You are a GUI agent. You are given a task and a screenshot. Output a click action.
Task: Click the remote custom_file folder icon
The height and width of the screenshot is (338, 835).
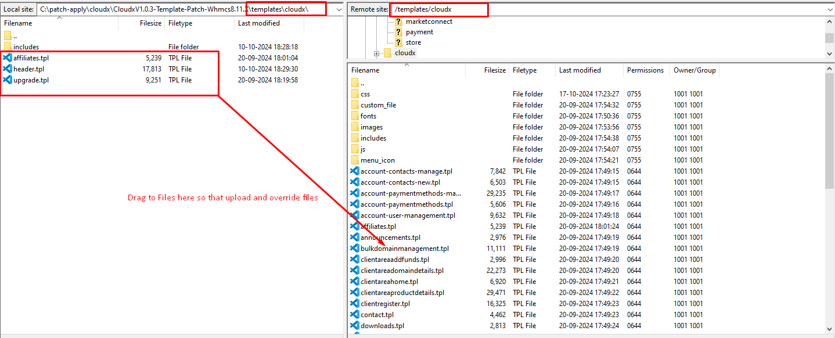click(355, 105)
